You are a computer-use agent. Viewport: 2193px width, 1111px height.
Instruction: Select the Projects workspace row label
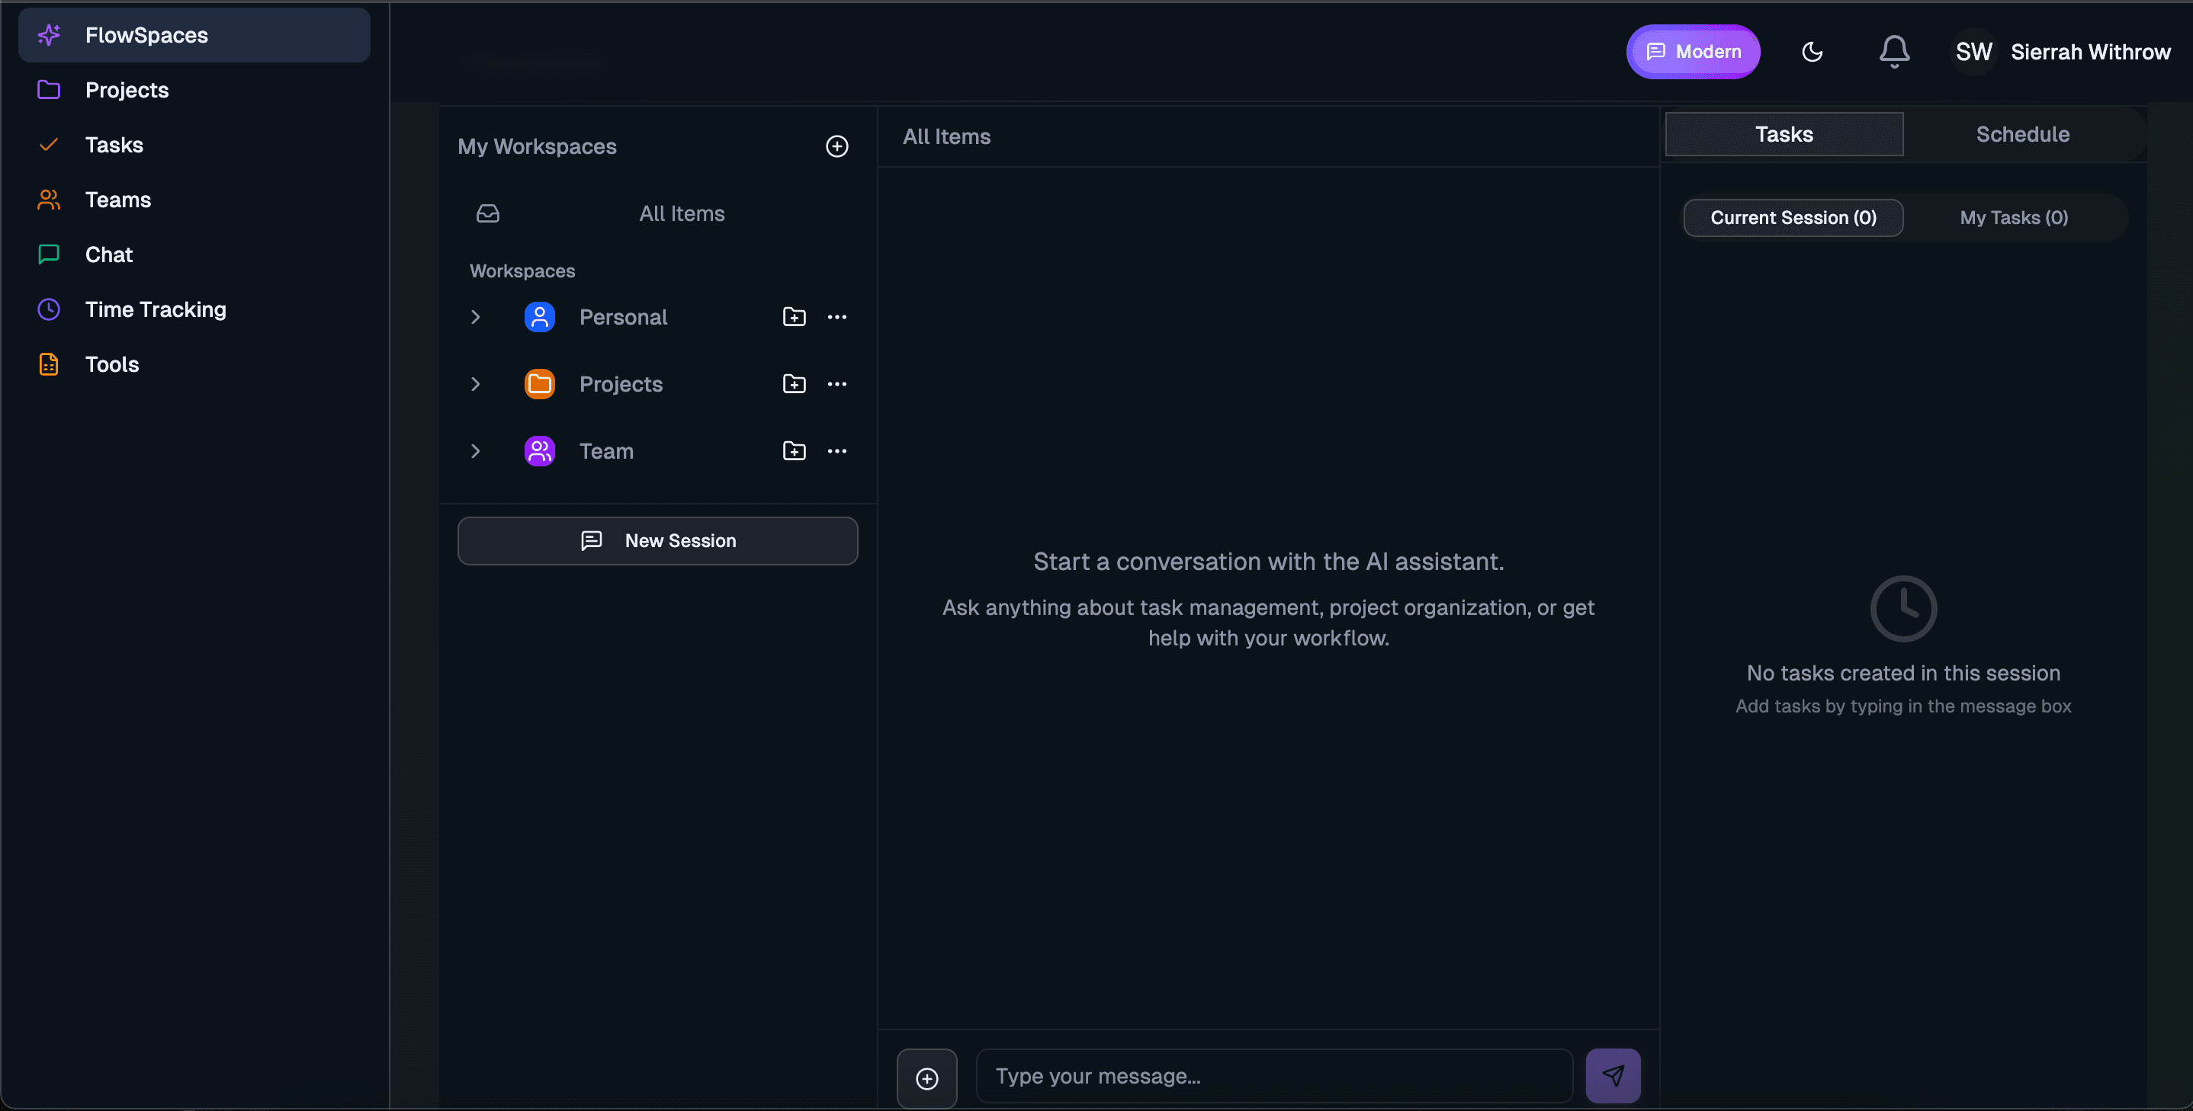pyautogui.click(x=621, y=383)
